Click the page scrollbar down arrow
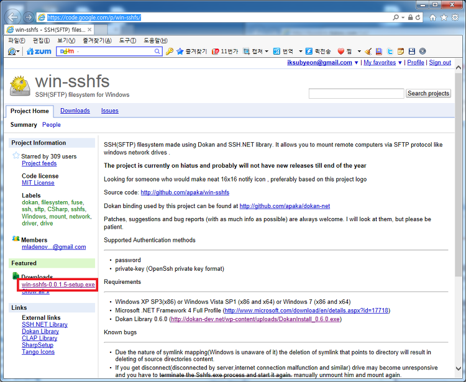Image resolution: width=466 pixels, height=382 pixels. click(459, 368)
